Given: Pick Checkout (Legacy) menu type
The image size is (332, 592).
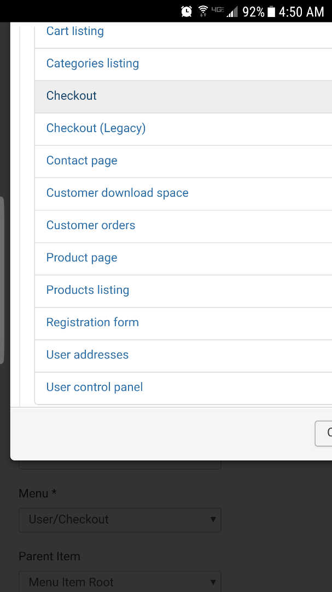Looking at the screenshot, I should pos(96,128).
